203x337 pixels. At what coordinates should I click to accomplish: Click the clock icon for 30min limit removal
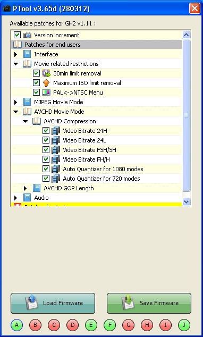[46, 73]
